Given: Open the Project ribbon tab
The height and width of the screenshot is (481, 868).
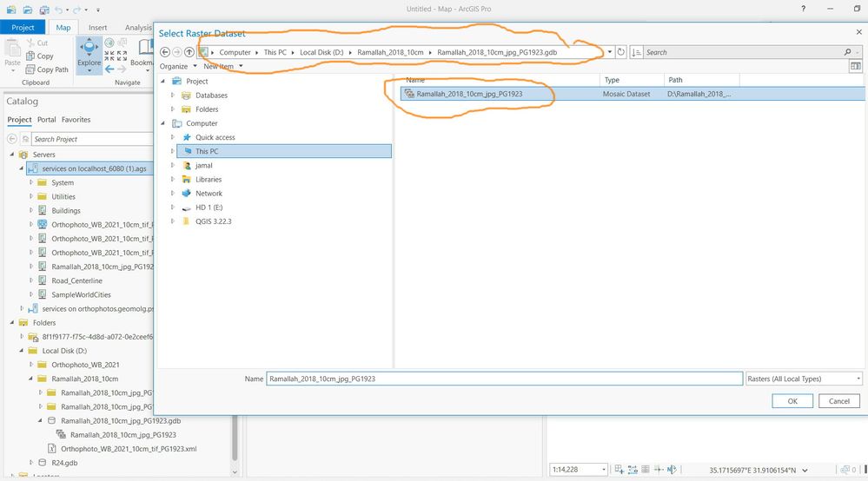Looking at the screenshot, I should coord(23,27).
